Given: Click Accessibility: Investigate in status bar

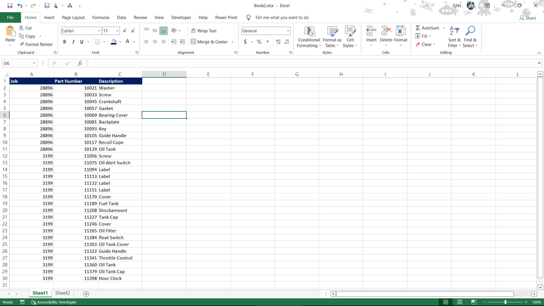Looking at the screenshot, I should click(x=54, y=302).
